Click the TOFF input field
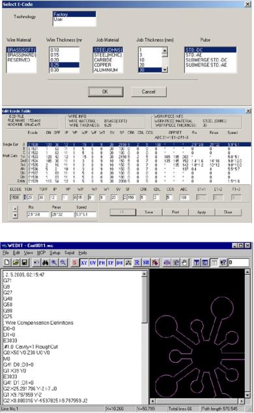Image resolution: width=254 pixels, height=413 pixels. (42, 197)
